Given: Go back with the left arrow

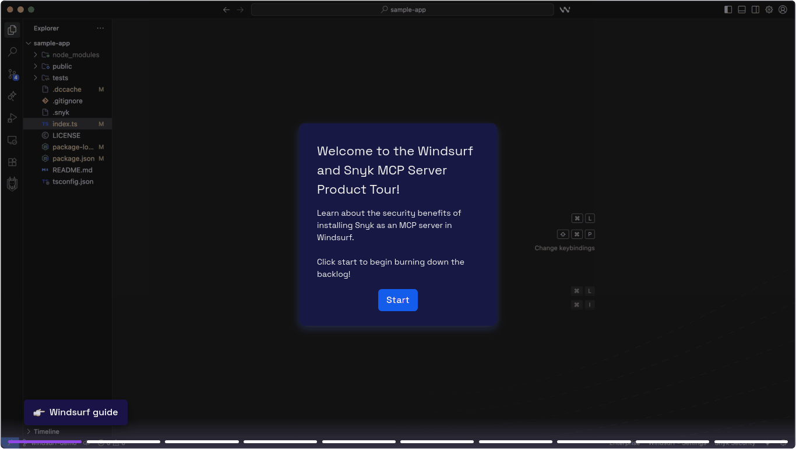Looking at the screenshot, I should 227,9.
